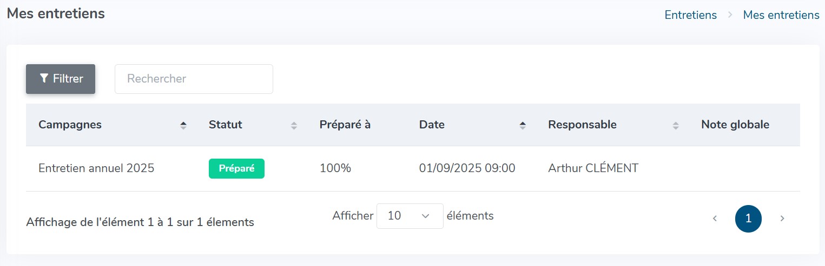The image size is (825, 266).
Task: Go to previous page chevron
Action: pyautogui.click(x=715, y=219)
